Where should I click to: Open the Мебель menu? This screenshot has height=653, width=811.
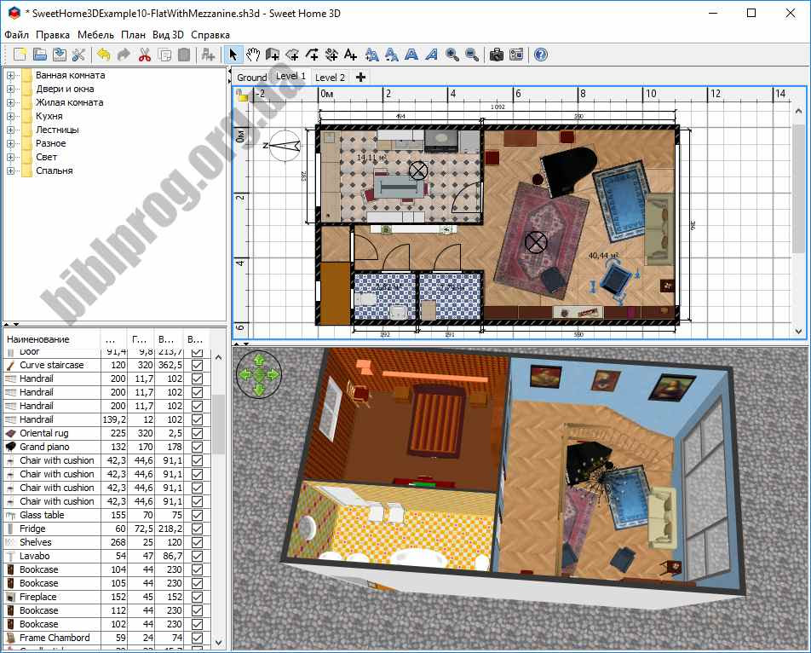(x=95, y=35)
